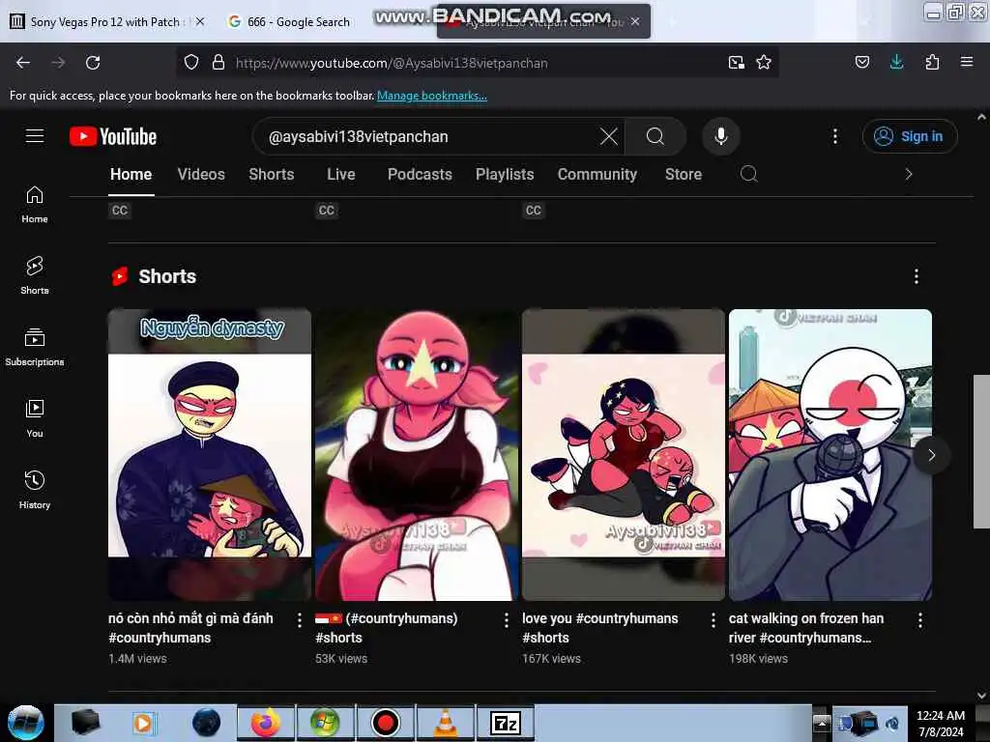
Task: Open the frozen han river short thumbnail
Action: pyautogui.click(x=830, y=454)
